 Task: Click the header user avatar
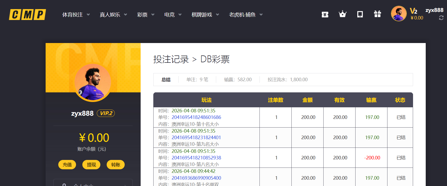click(x=399, y=14)
